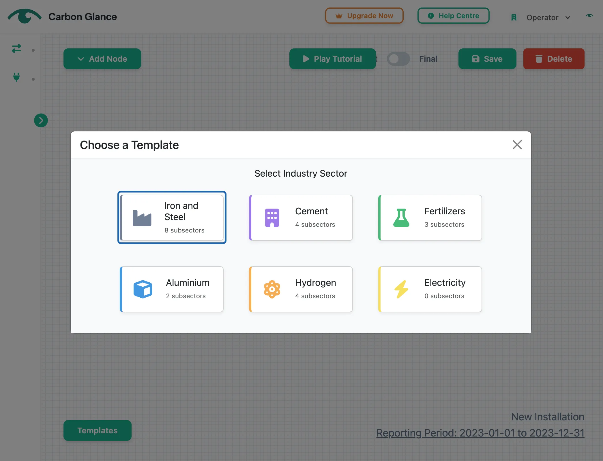
Task: Open the Templates button at bottom left
Action: click(x=98, y=430)
